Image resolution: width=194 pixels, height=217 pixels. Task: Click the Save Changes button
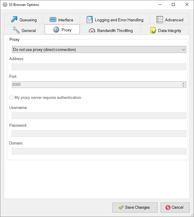135,208
